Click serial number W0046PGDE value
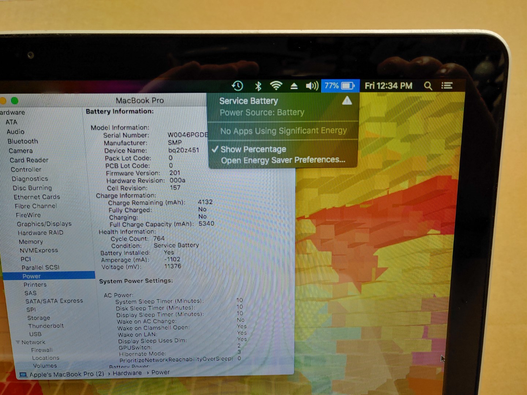The width and height of the screenshot is (527, 395). [x=188, y=135]
